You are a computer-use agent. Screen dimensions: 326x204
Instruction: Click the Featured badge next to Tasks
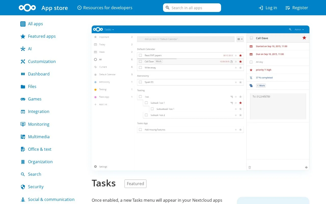click(x=135, y=184)
